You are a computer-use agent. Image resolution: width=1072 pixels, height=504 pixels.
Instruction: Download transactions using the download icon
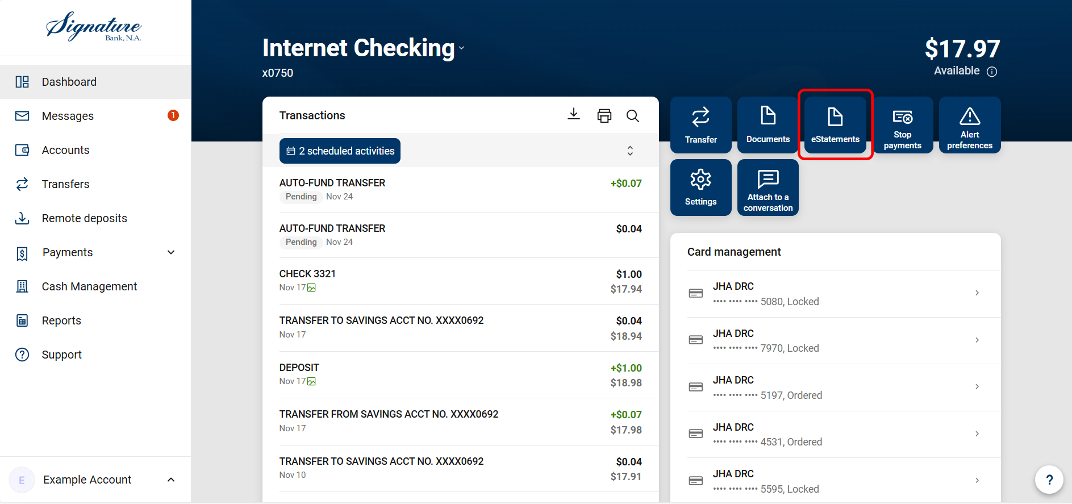pyautogui.click(x=574, y=114)
